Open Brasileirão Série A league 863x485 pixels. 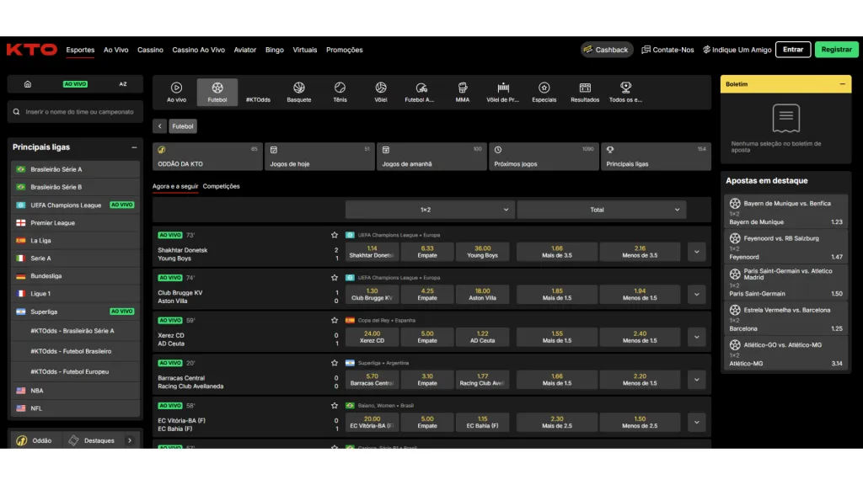coord(75,169)
